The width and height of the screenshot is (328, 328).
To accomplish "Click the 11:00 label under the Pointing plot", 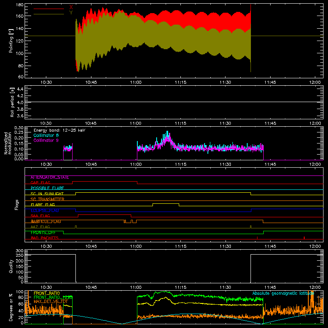I will (136, 82).
